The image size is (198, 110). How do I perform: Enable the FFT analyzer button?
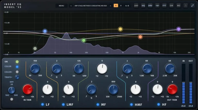[x=164, y=6]
